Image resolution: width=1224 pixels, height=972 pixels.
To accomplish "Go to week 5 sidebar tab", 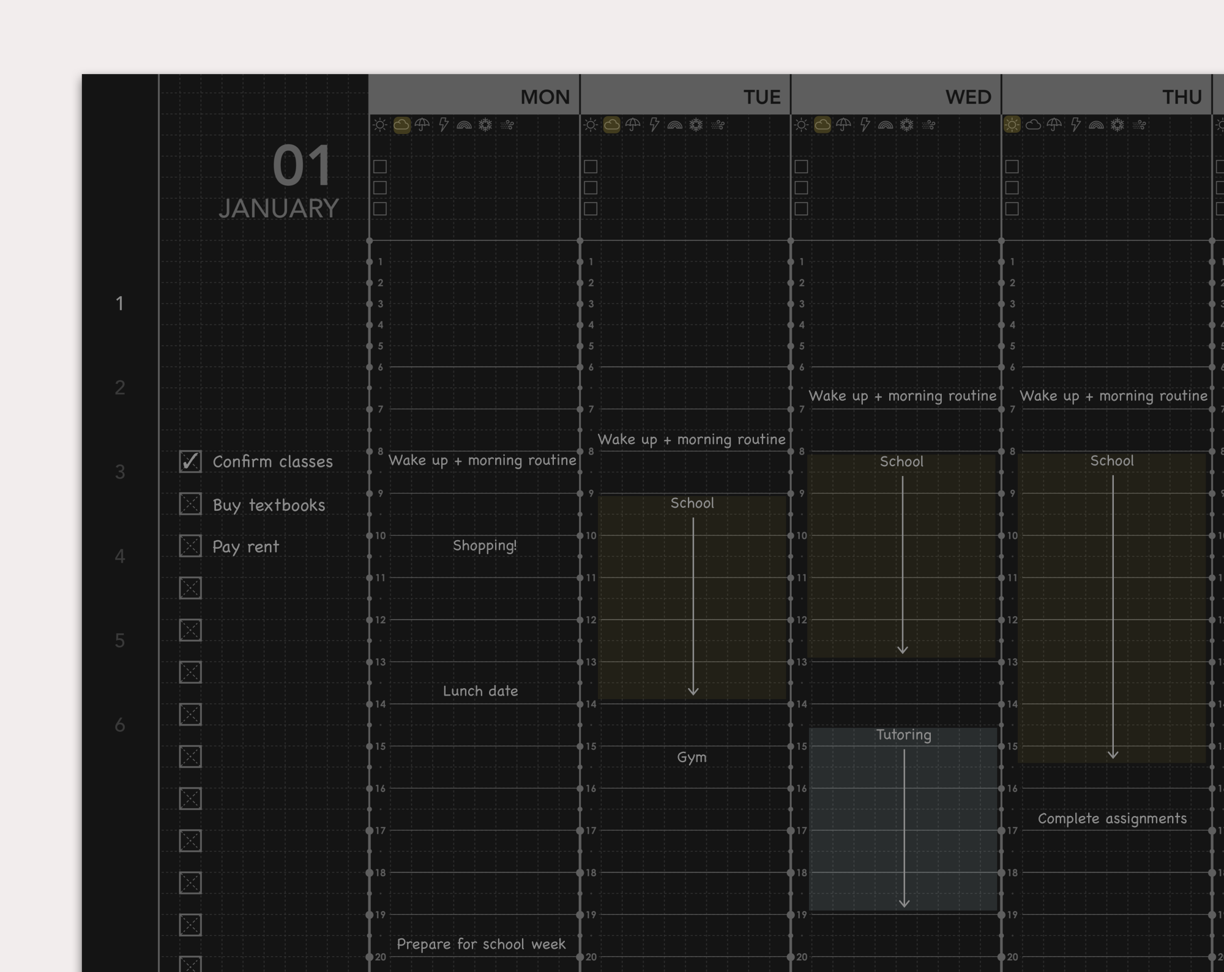I will tap(120, 640).
